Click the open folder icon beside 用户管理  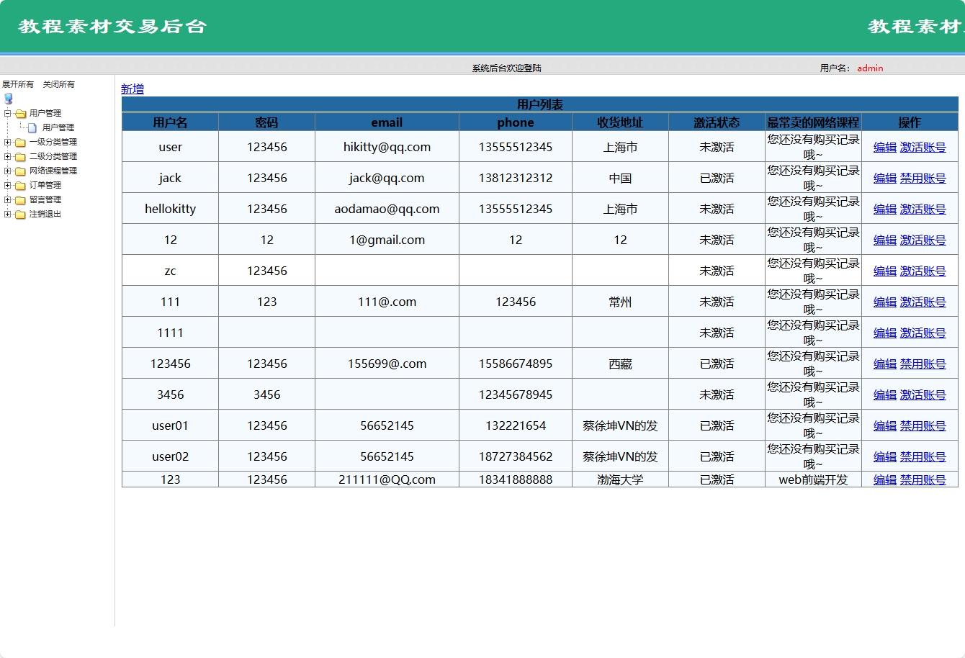tap(20, 114)
